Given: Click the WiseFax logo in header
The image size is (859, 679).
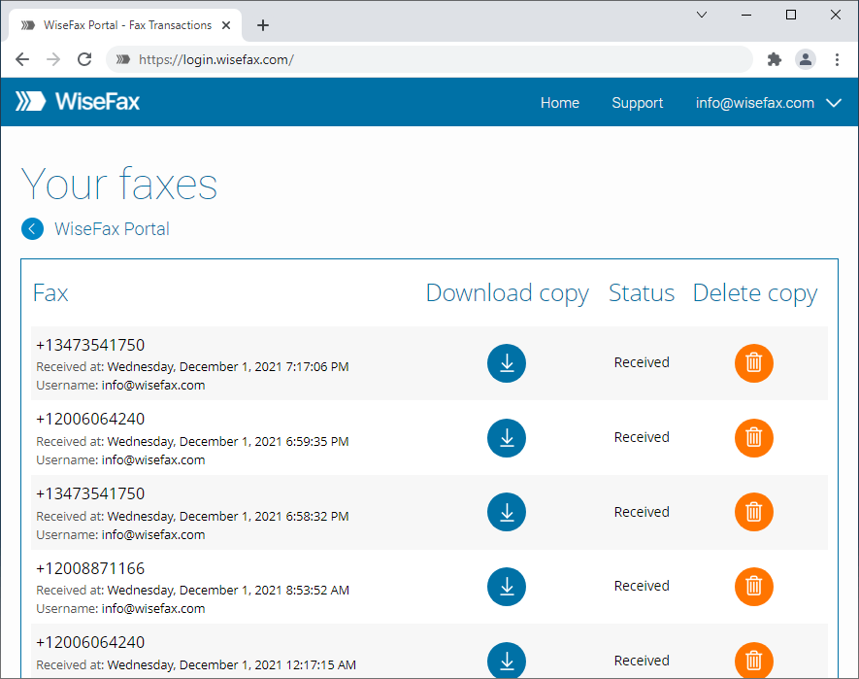Looking at the screenshot, I should [x=78, y=101].
